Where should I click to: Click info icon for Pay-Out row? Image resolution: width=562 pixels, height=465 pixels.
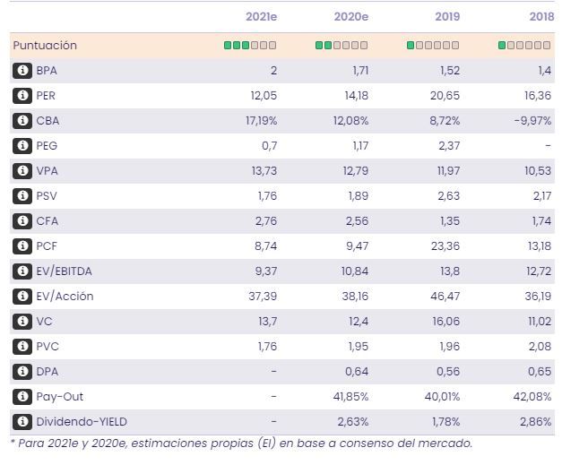pyautogui.click(x=22, y=397)
